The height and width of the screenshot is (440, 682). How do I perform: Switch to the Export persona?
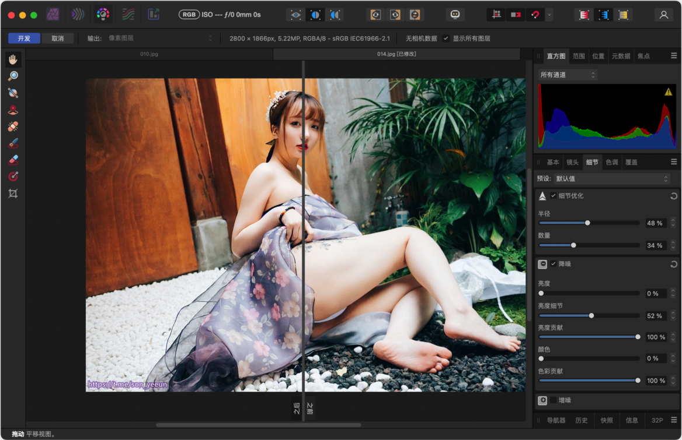coord(154,15)
